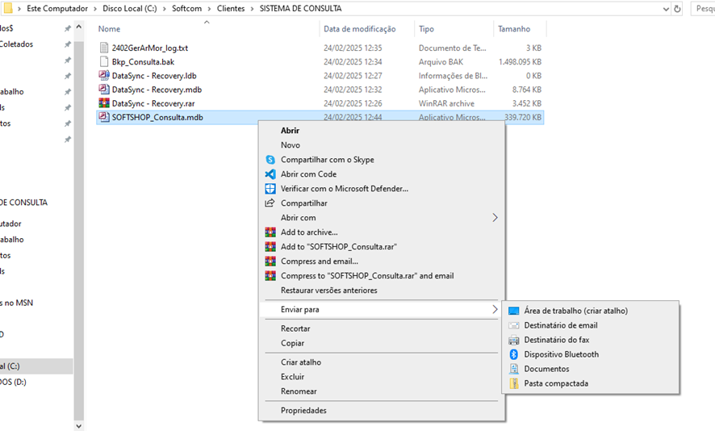Screen dimensions: 715x431
Task: Click the zipped folder icon for Pasta compactada
Action: 513,383
